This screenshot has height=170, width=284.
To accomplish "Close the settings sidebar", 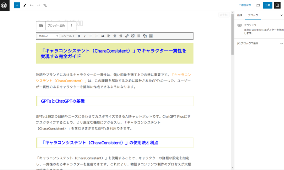I will tap(281, 15).
